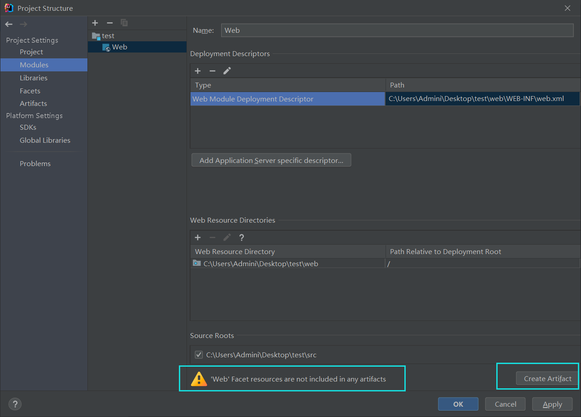581x417 pixels.
Task: Click Add Application Server specific descriptor button
Action: [x=271, y=160]
